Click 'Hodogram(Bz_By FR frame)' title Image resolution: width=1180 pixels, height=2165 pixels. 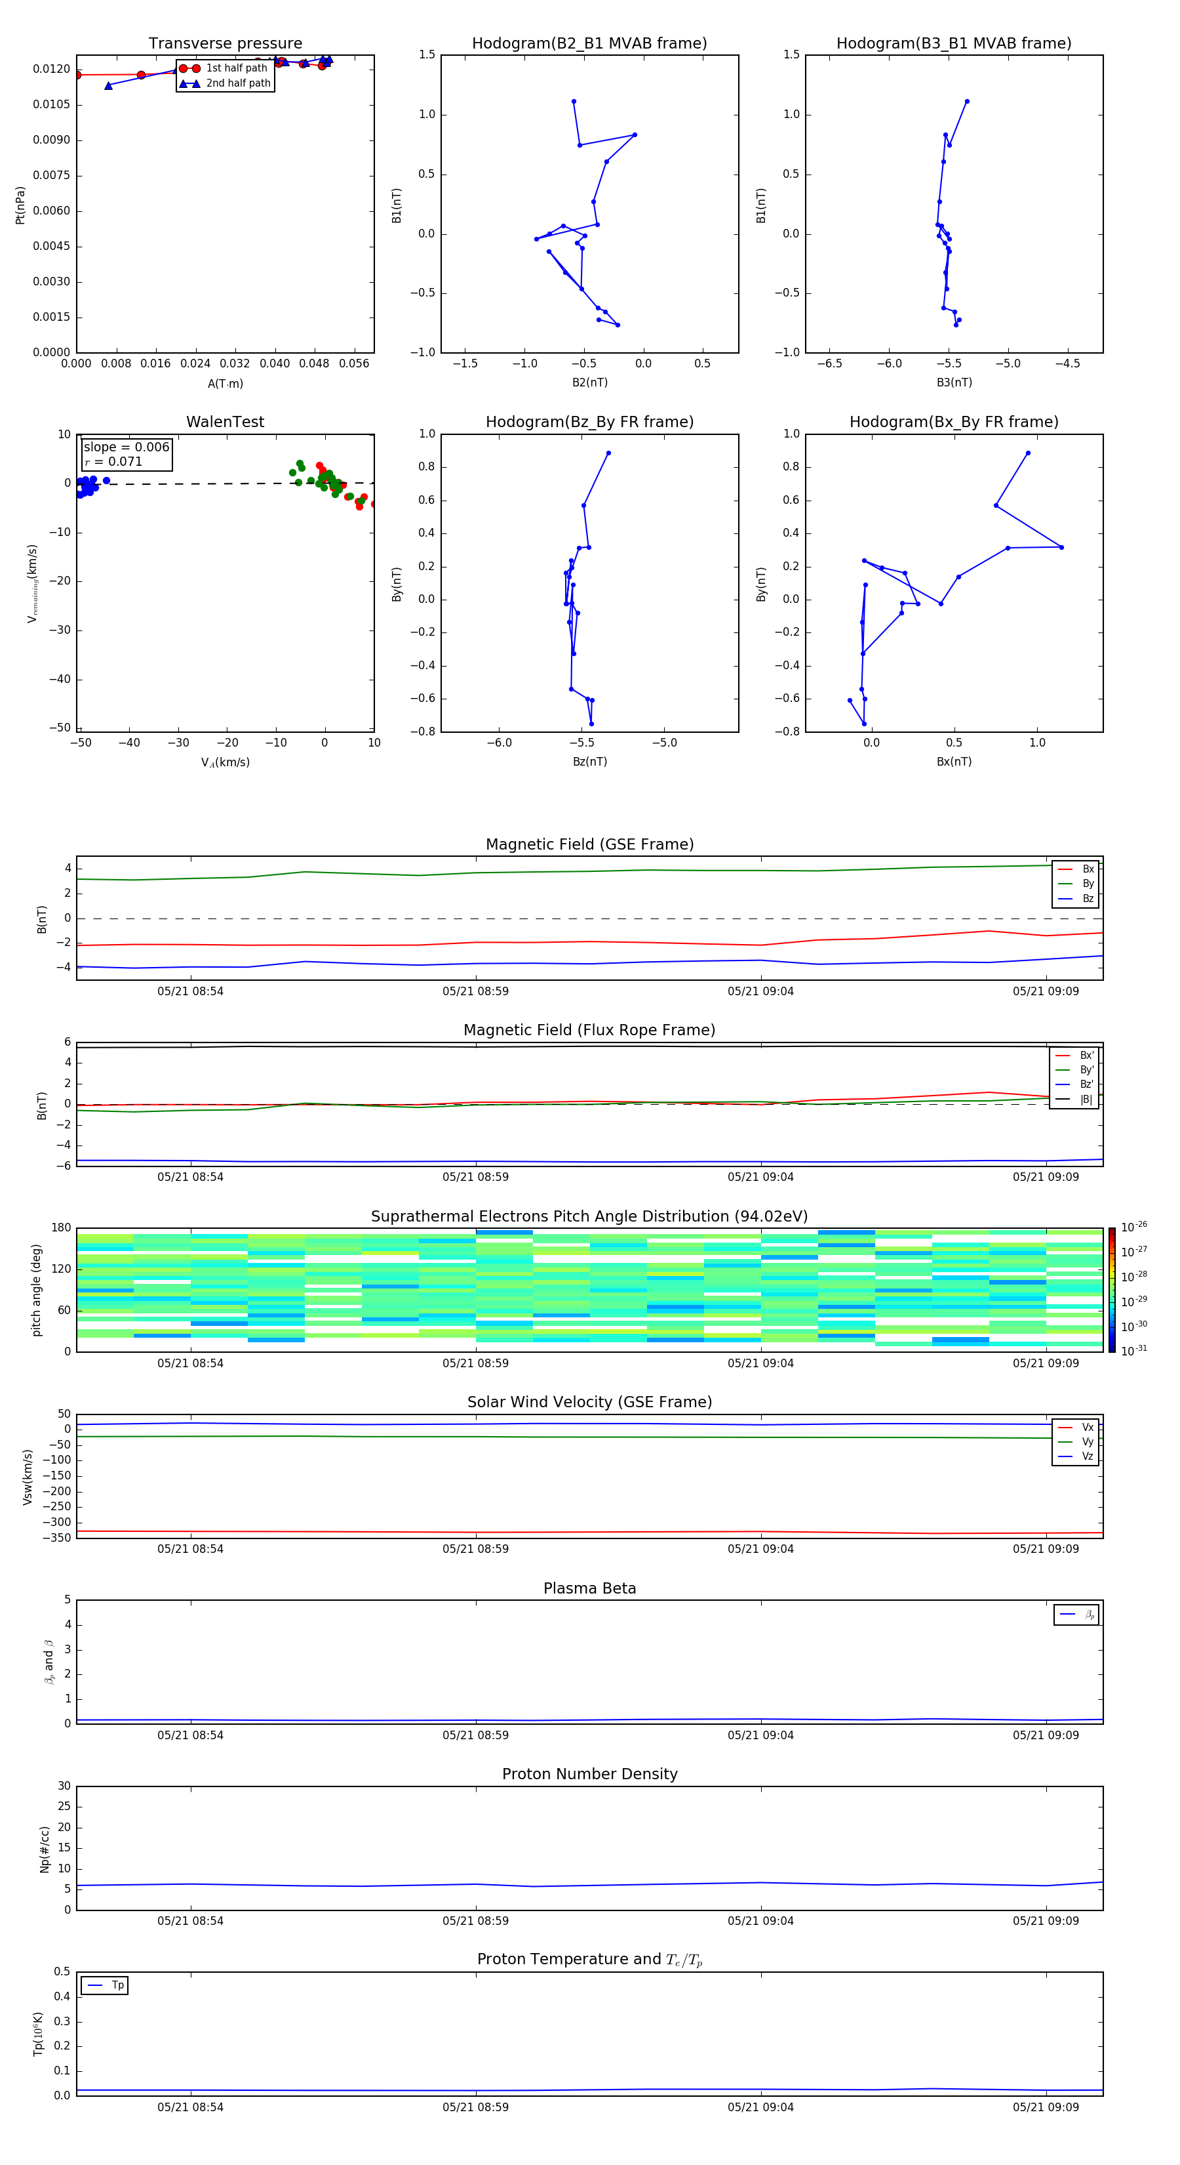(x=589, y=422)
